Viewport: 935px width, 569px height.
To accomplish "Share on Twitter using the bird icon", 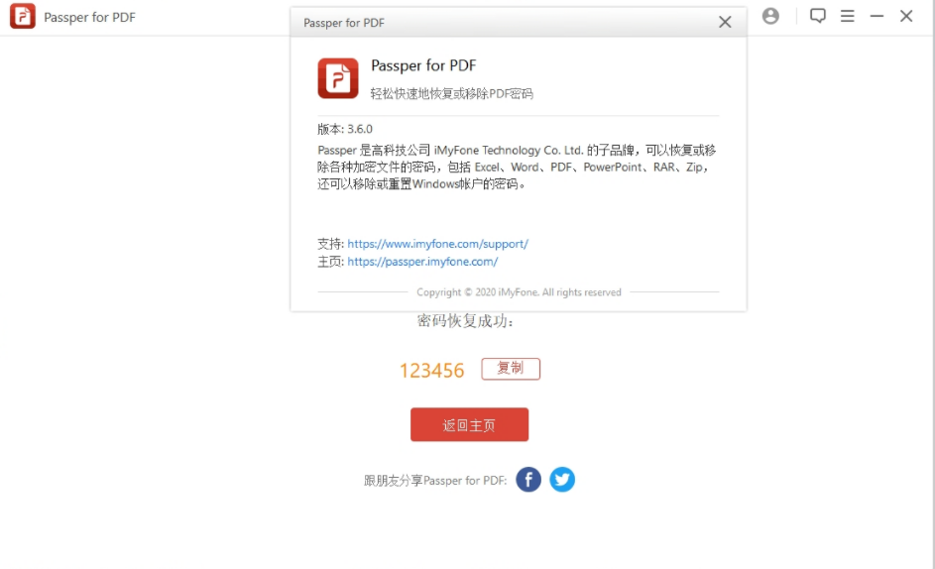I will coord(562,480).
